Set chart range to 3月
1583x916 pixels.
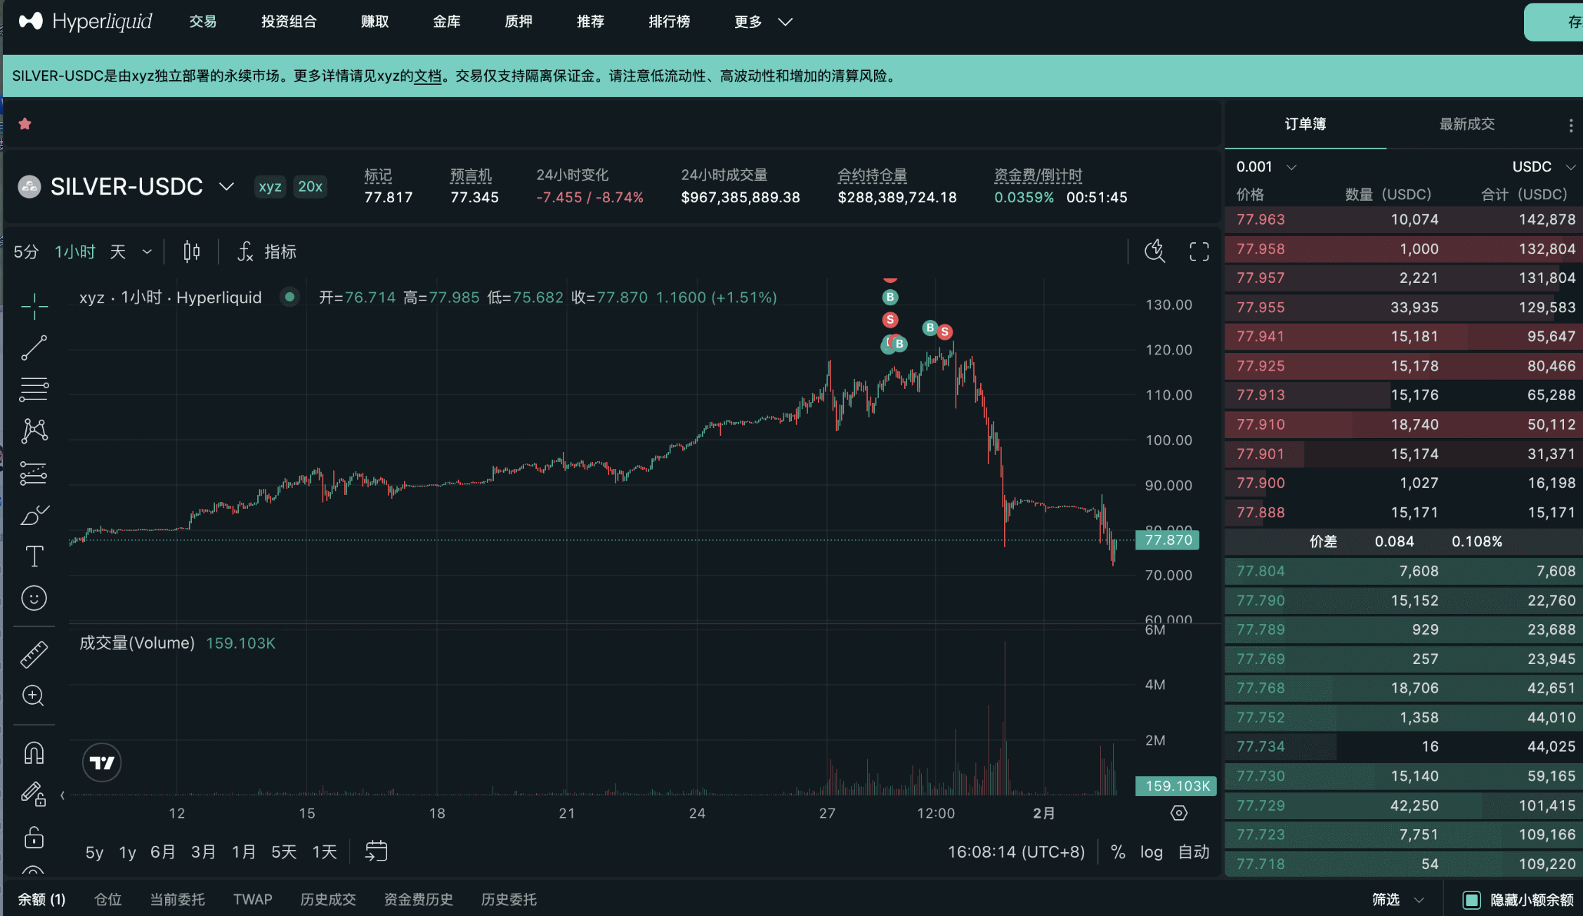click(203, 852)
